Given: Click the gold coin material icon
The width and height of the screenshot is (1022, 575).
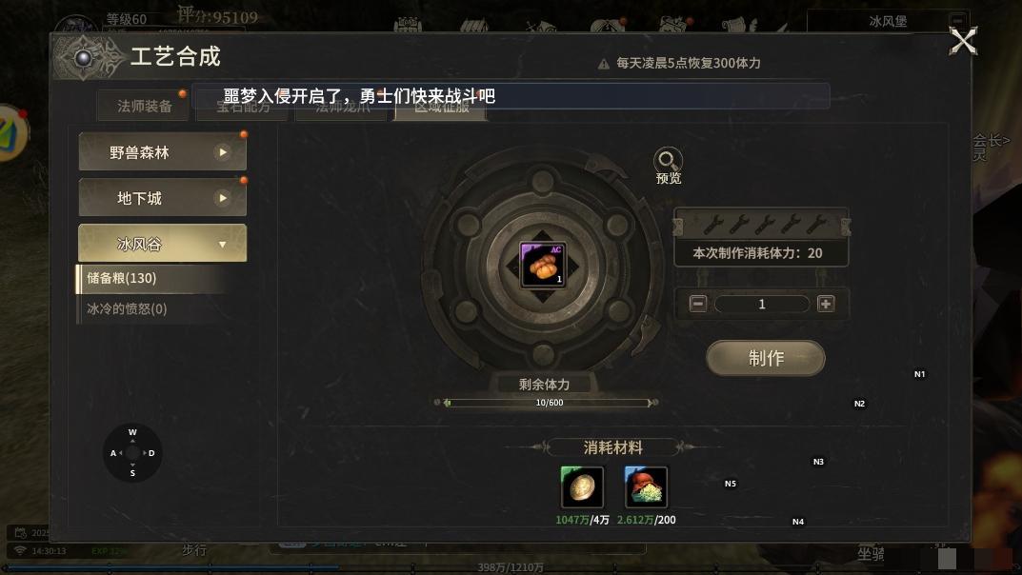Looking at the screenshot, I should [x=582, y=487].
